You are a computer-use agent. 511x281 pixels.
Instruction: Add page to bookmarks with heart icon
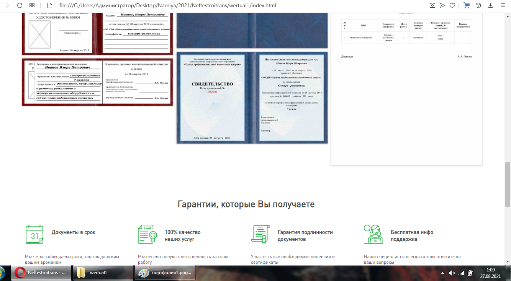452,5
